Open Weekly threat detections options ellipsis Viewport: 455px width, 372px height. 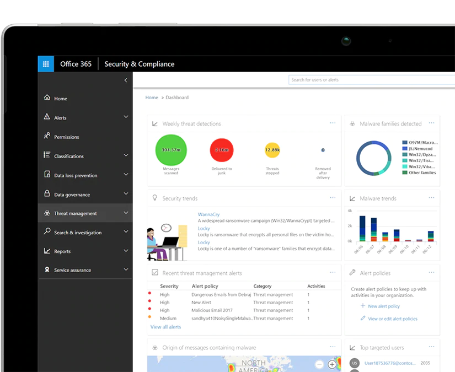tap(333, 123)
